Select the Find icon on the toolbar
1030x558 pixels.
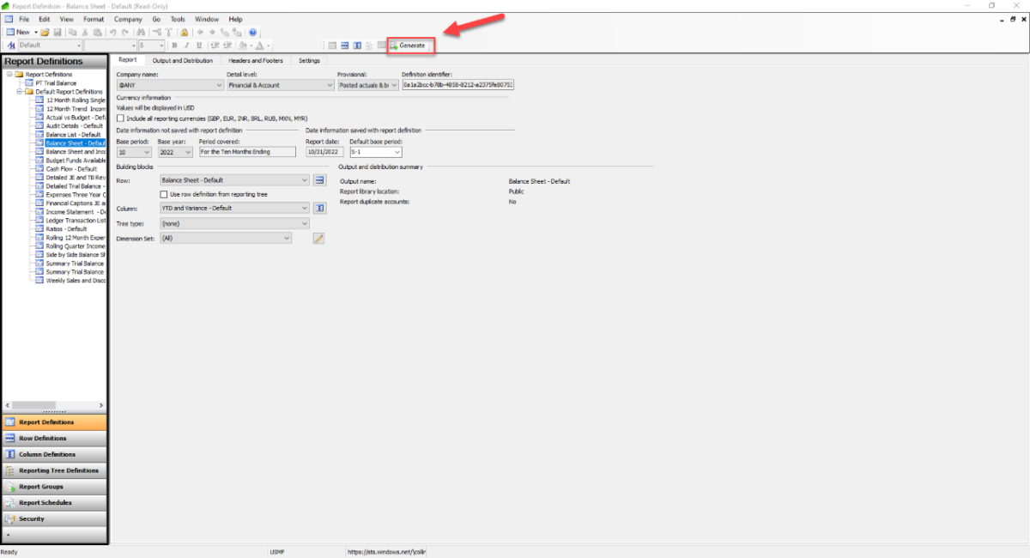point(142,33)
